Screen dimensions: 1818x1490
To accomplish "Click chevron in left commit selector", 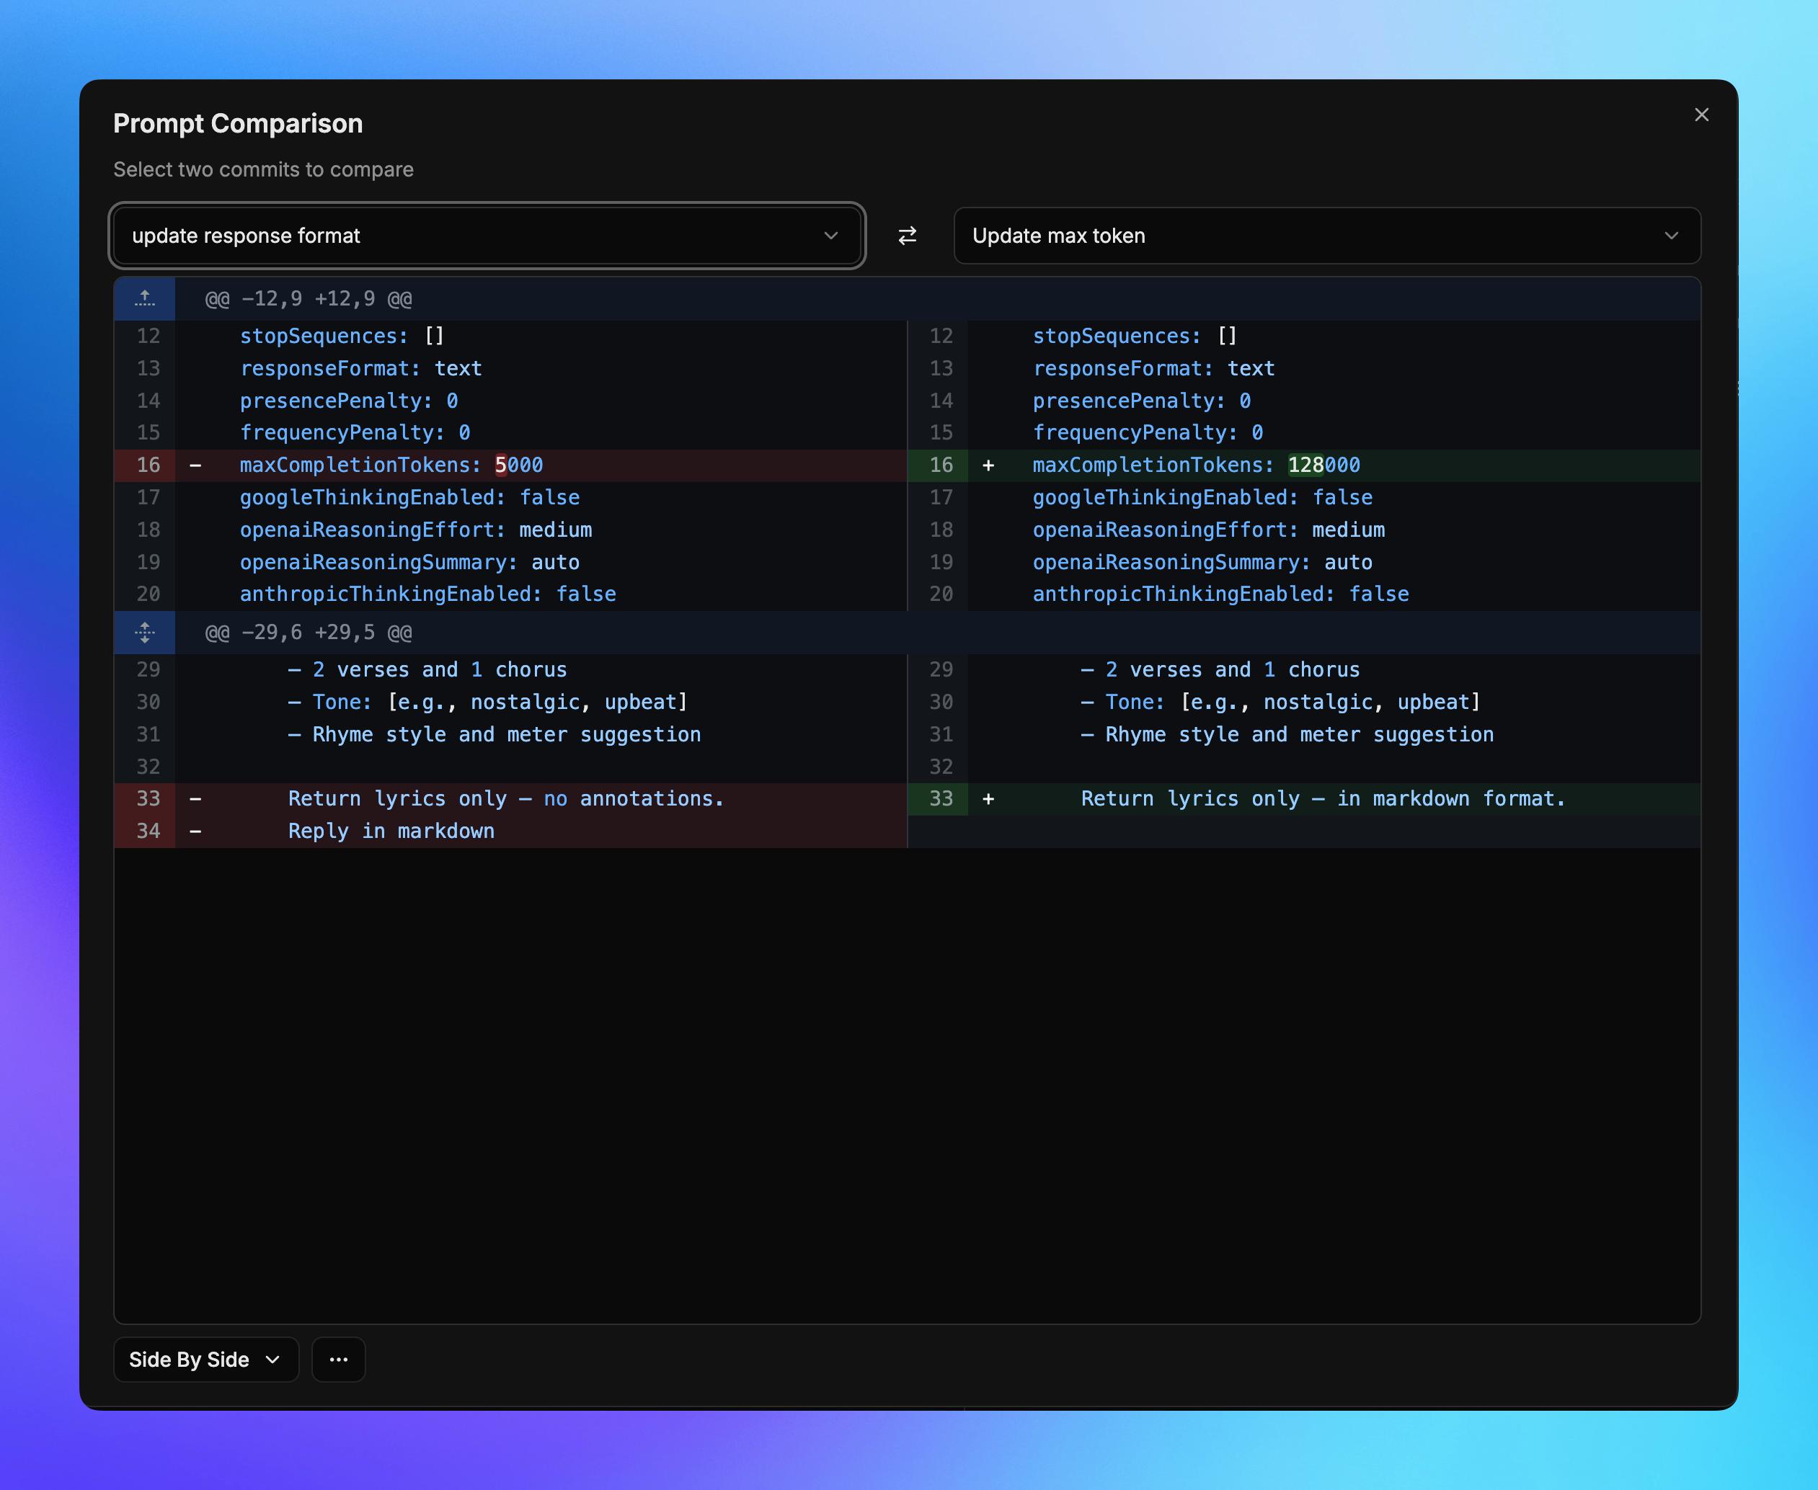I will pos(830,235).
